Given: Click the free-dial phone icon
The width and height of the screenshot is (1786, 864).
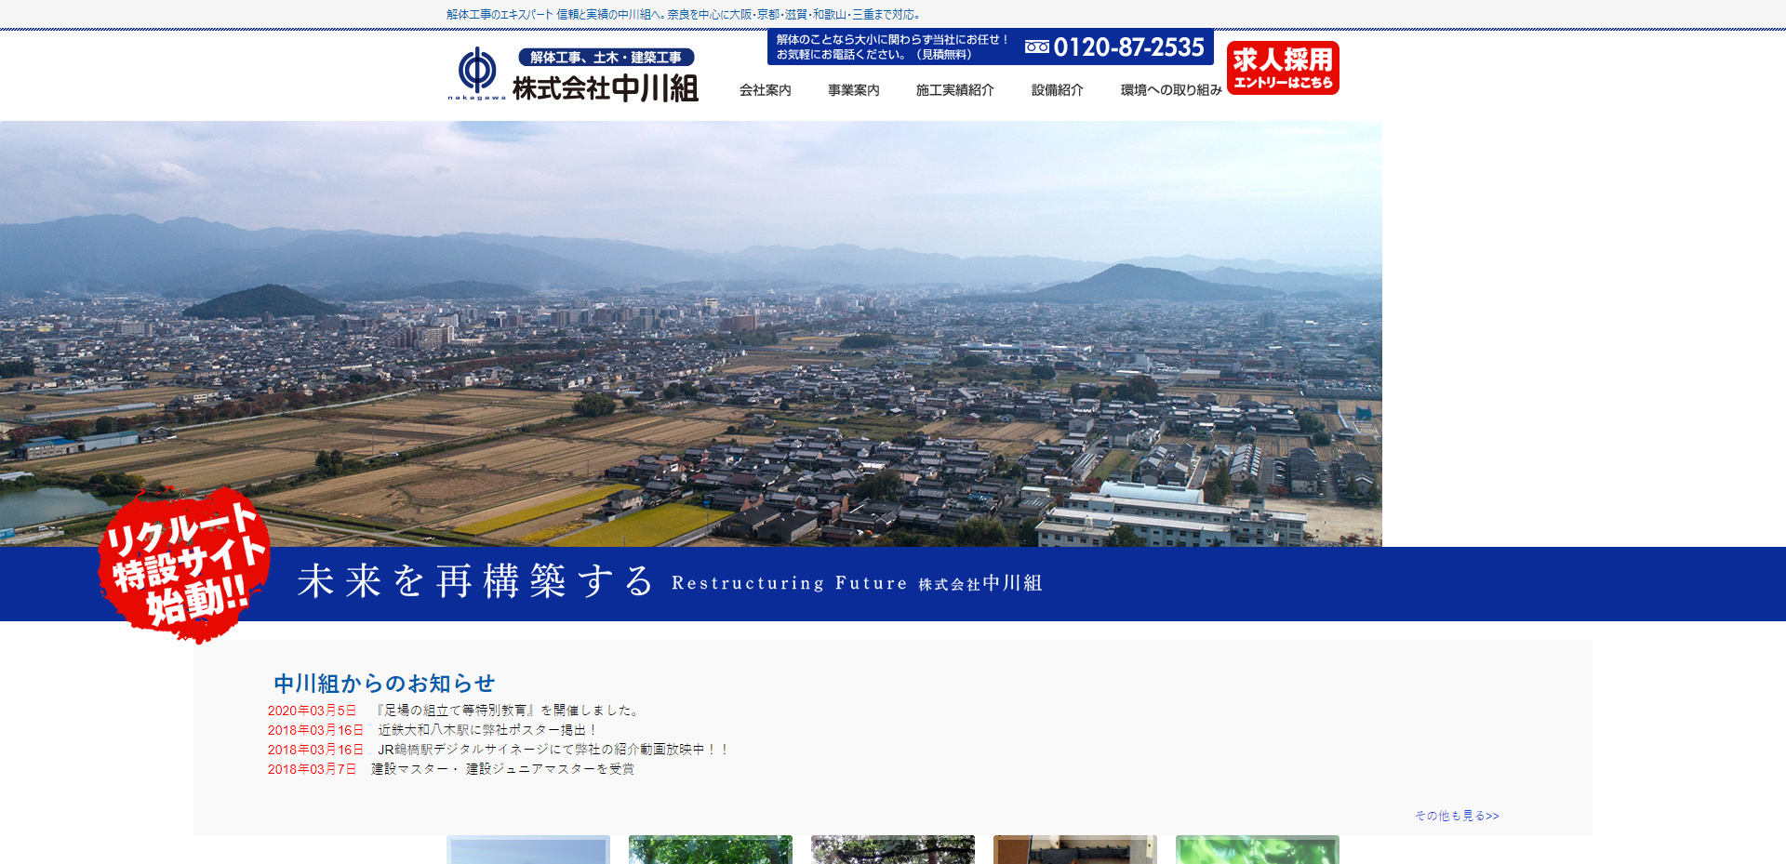Looking at the screenshot, I should tap(1036, 47).
